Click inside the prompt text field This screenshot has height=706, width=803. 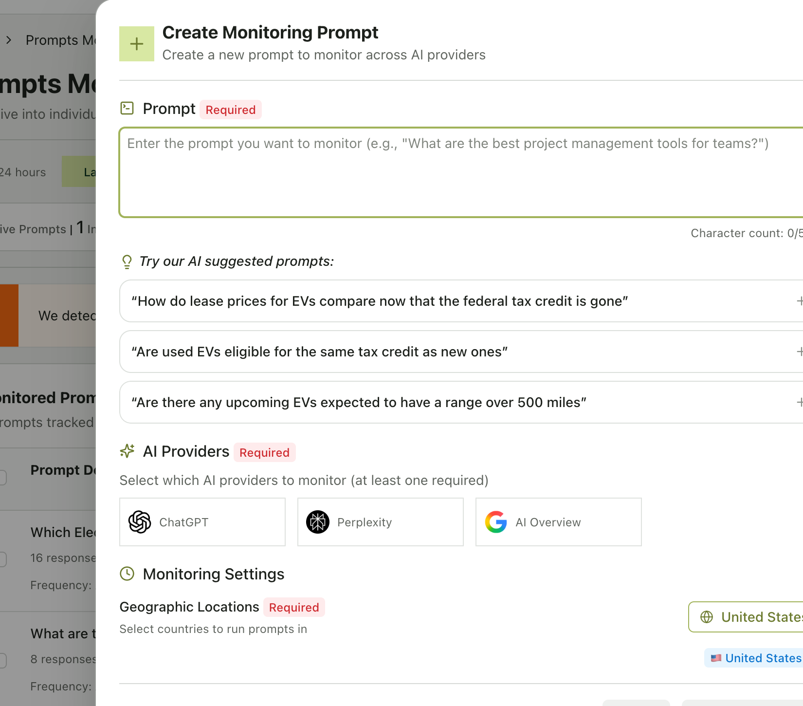coord(438,171)
